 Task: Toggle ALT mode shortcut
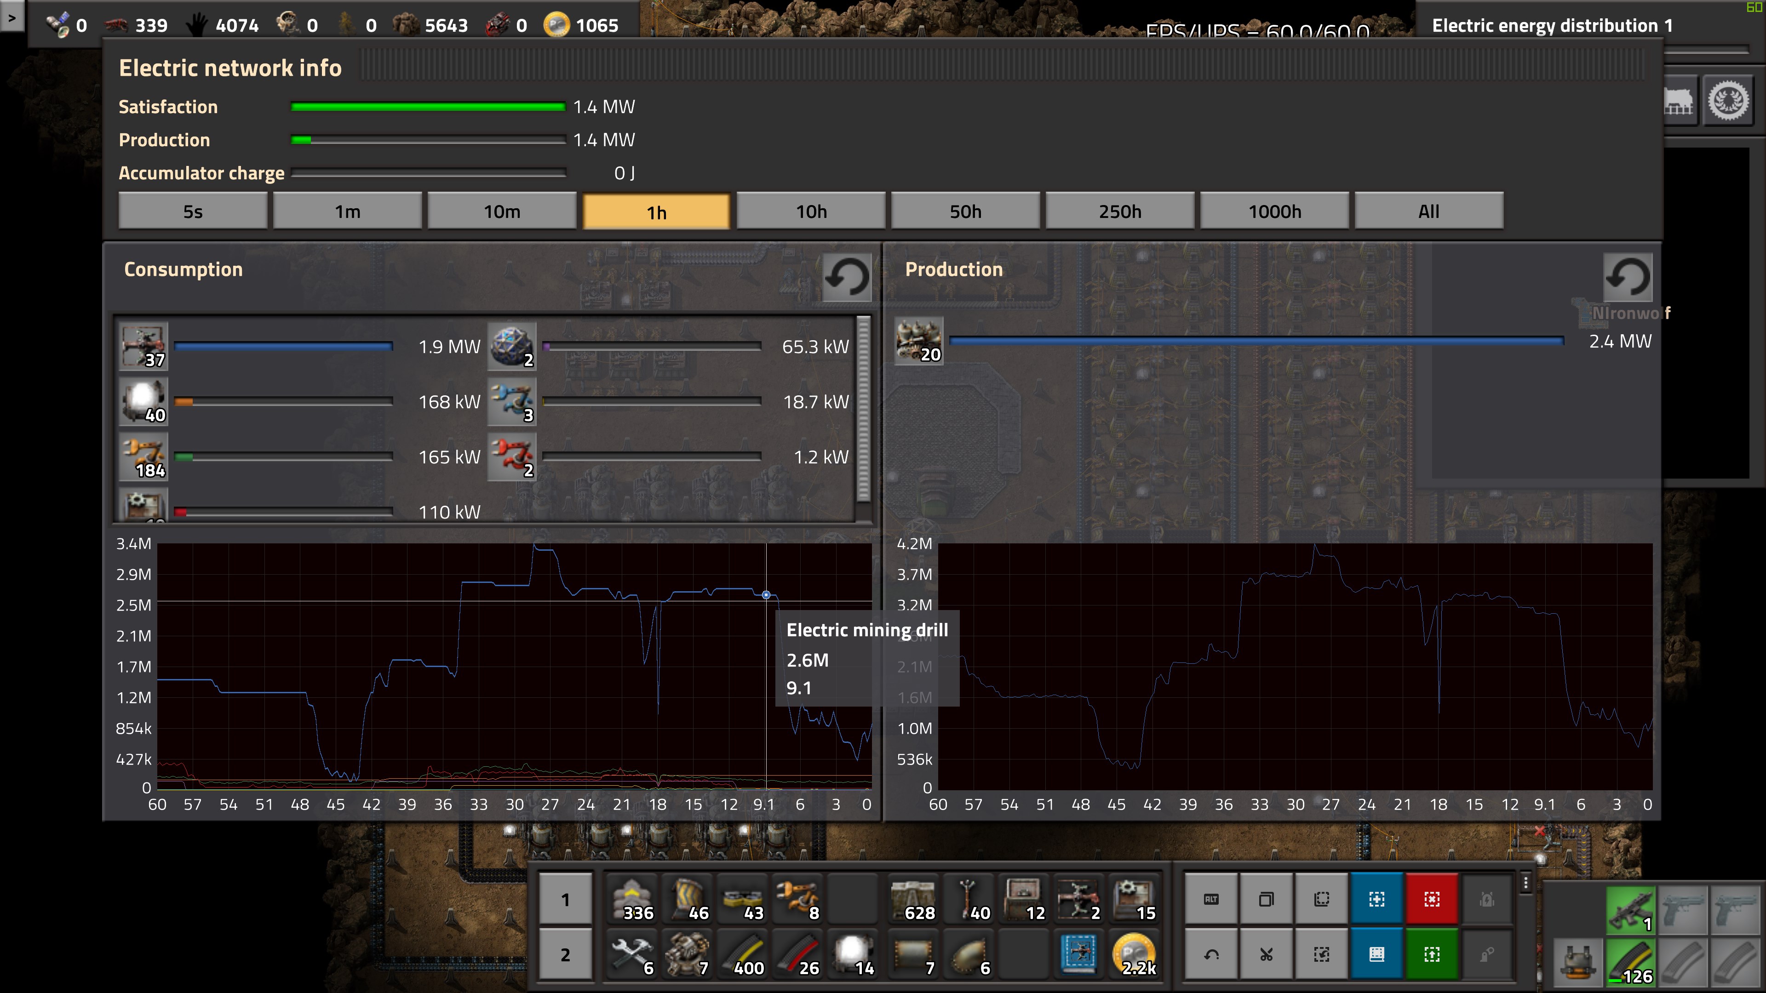1211,899
